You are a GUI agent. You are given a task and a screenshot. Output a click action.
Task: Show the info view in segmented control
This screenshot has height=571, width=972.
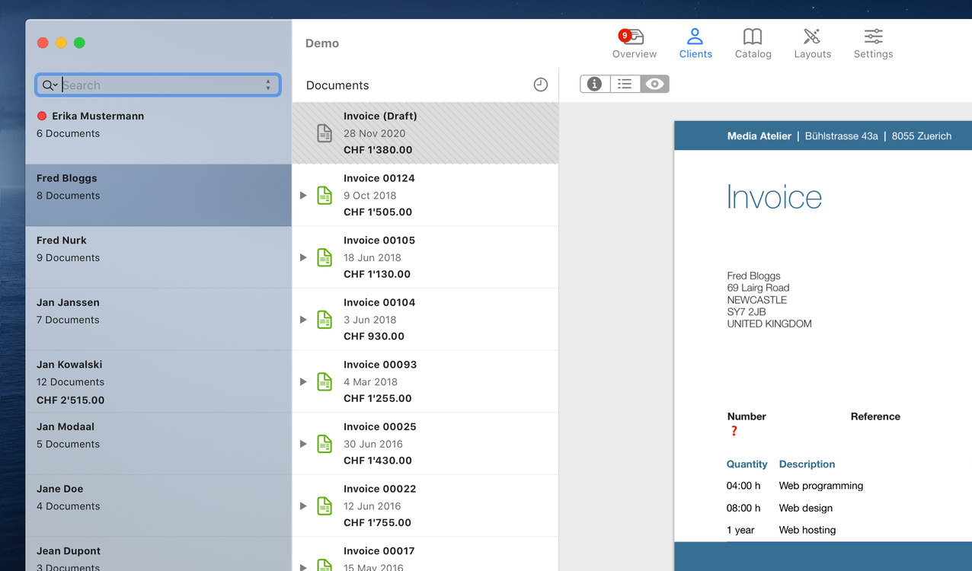(595, 85)
